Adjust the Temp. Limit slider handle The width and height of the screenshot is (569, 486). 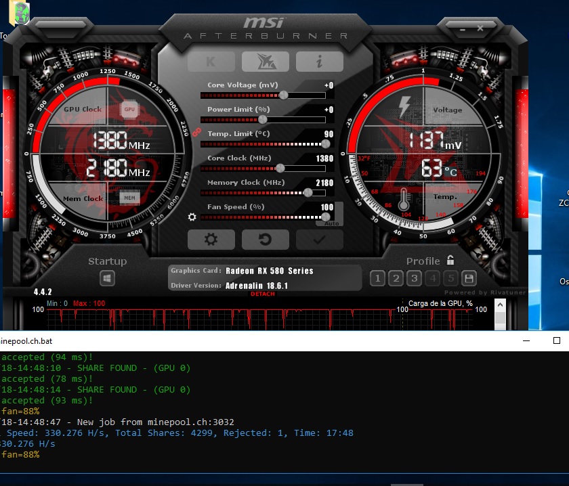(x=326, y=143)
